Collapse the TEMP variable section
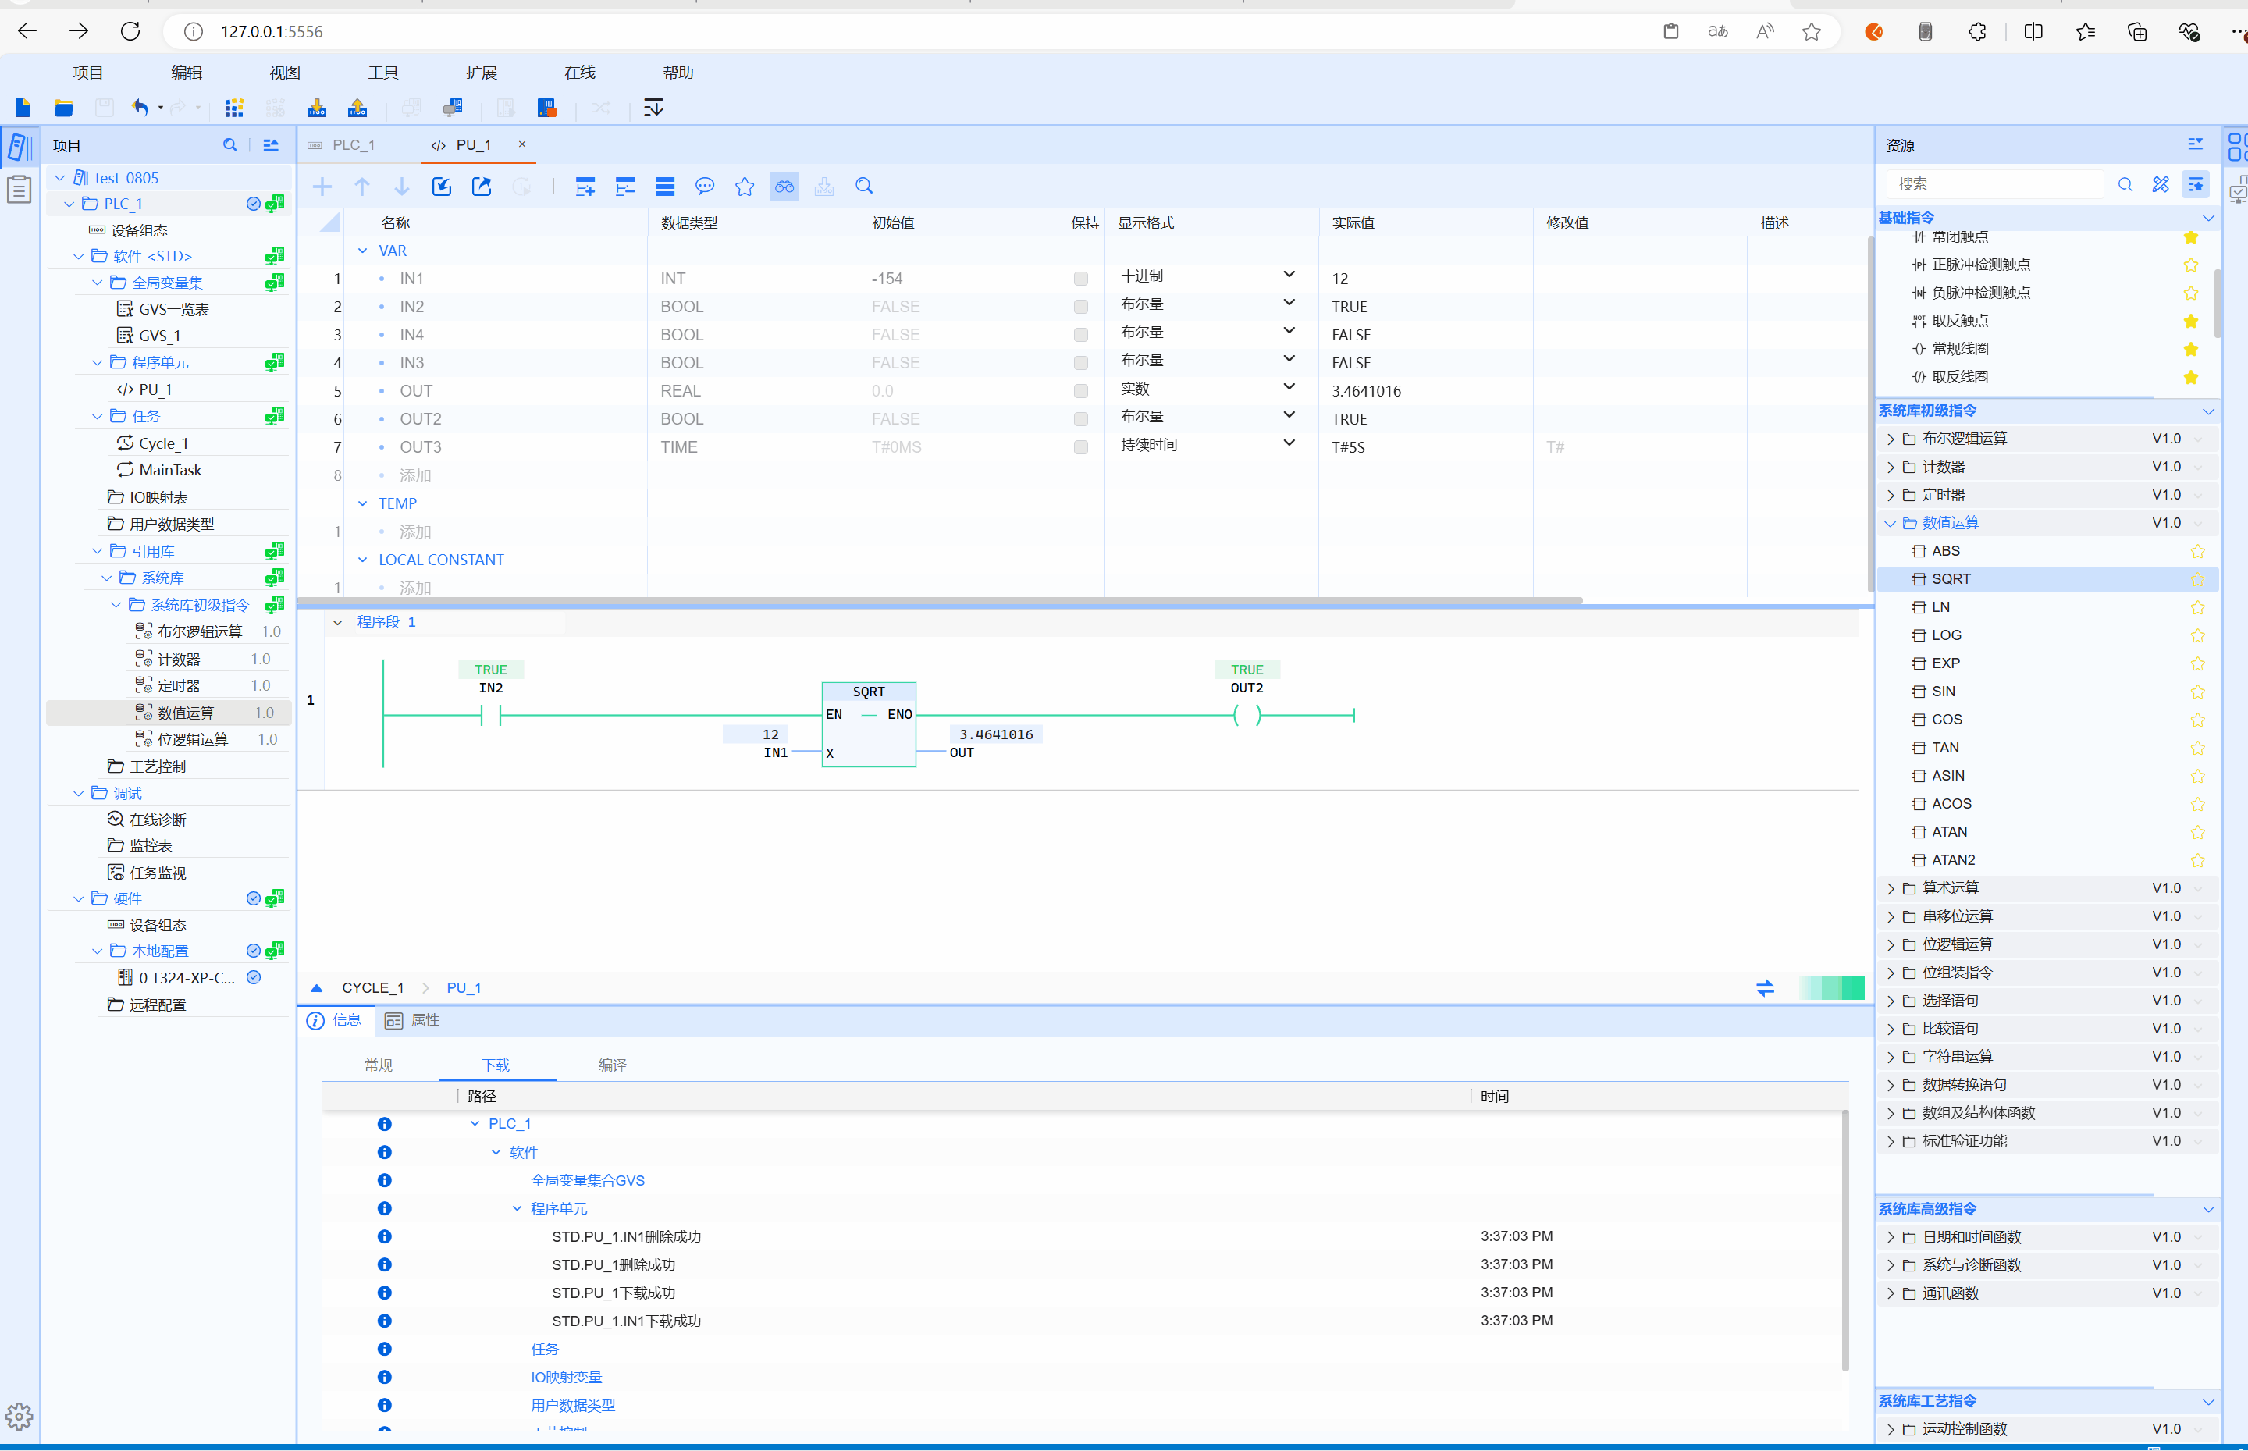This screenshot has height=1451, width=2248. [x=363, y=504]
